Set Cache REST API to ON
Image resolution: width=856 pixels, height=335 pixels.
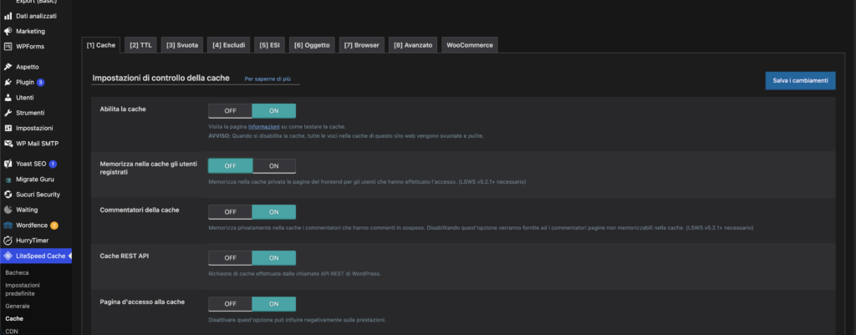click(273, 257)
